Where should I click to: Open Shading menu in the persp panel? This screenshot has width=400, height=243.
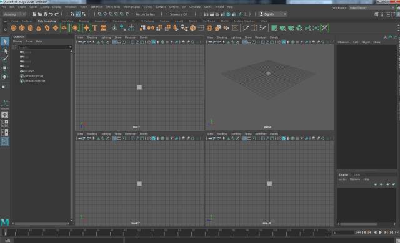pos(222,37)
